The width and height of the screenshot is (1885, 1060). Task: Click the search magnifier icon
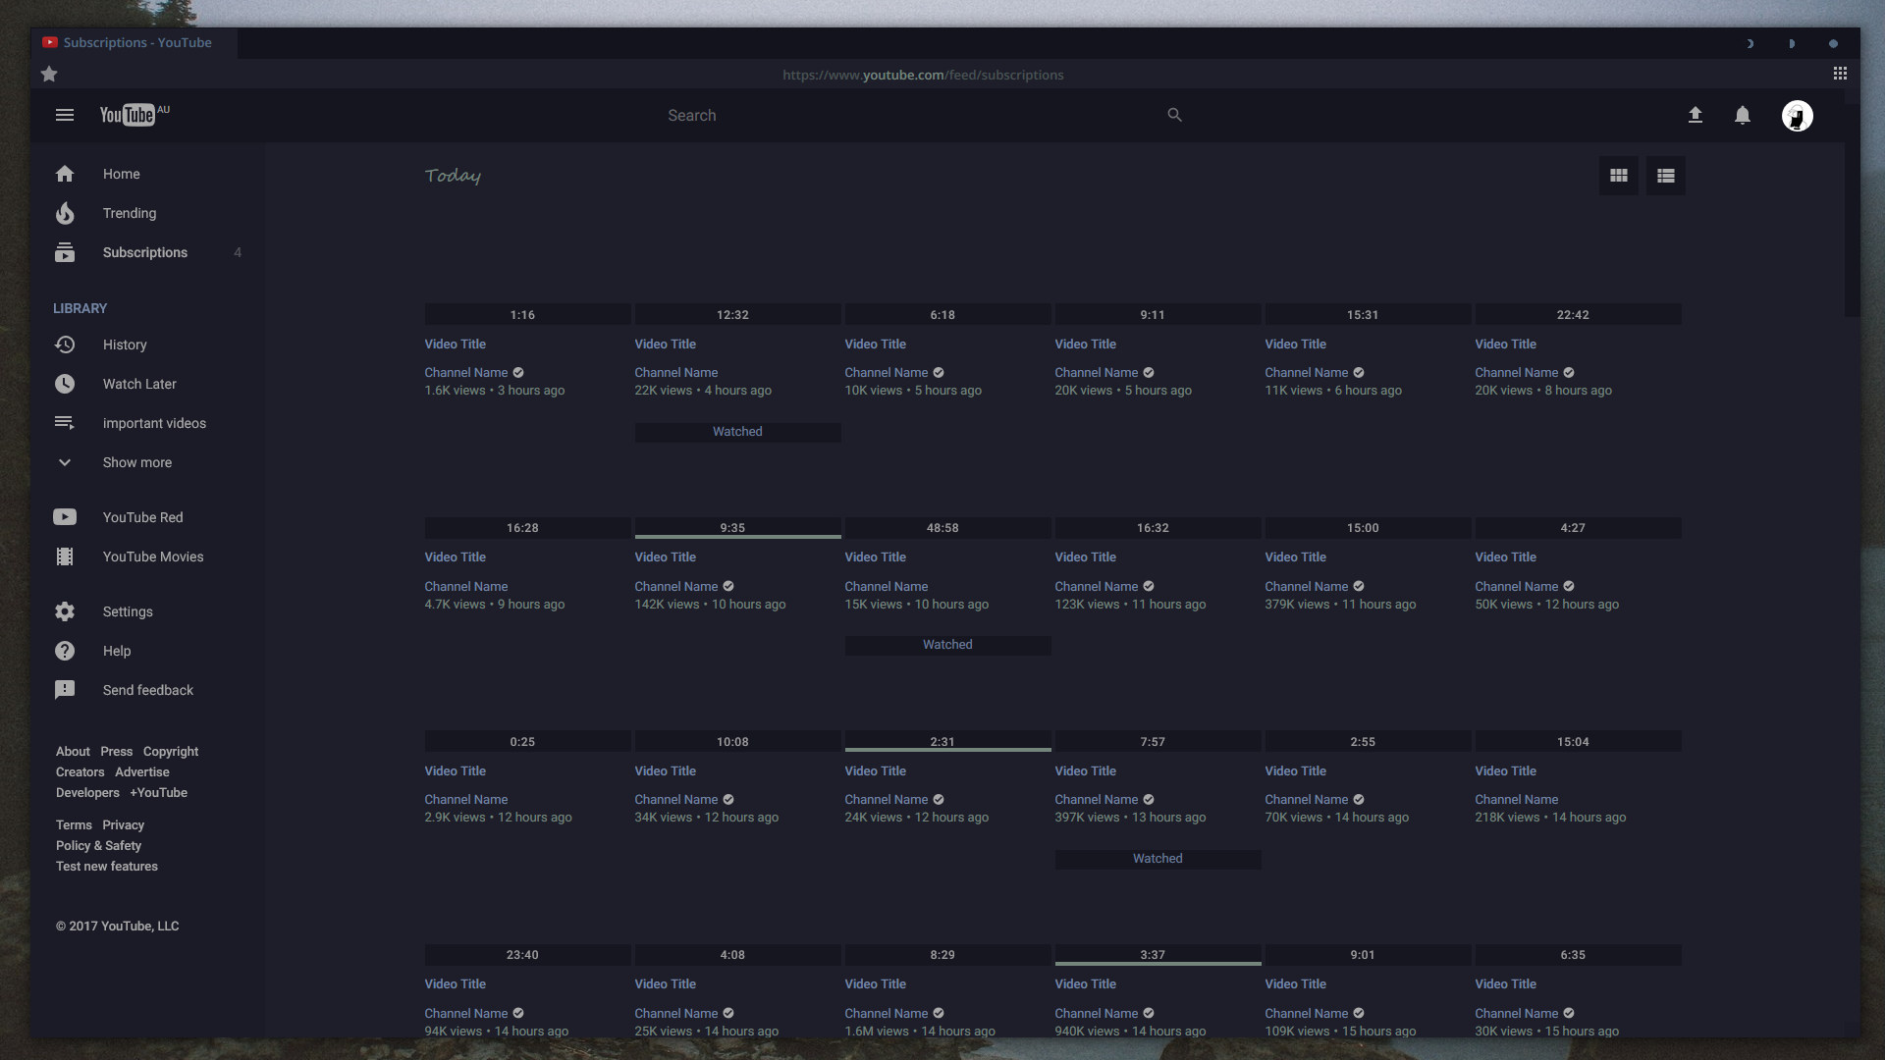pyautogui.click(x=1174, y=115)
